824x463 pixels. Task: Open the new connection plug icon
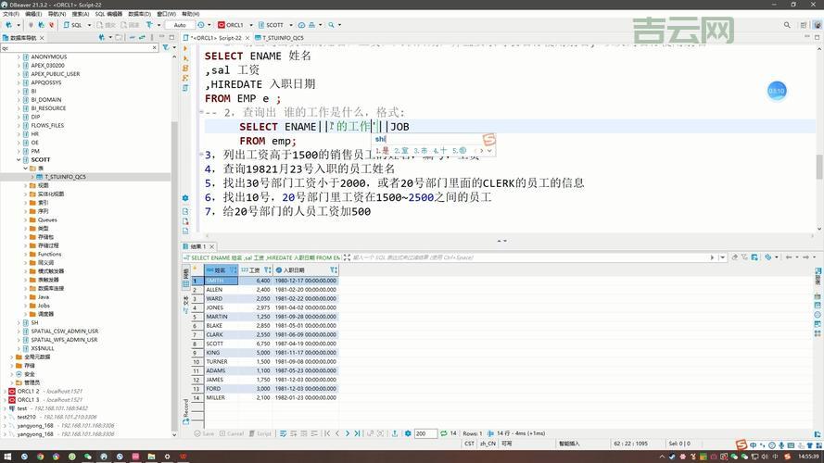8,25
